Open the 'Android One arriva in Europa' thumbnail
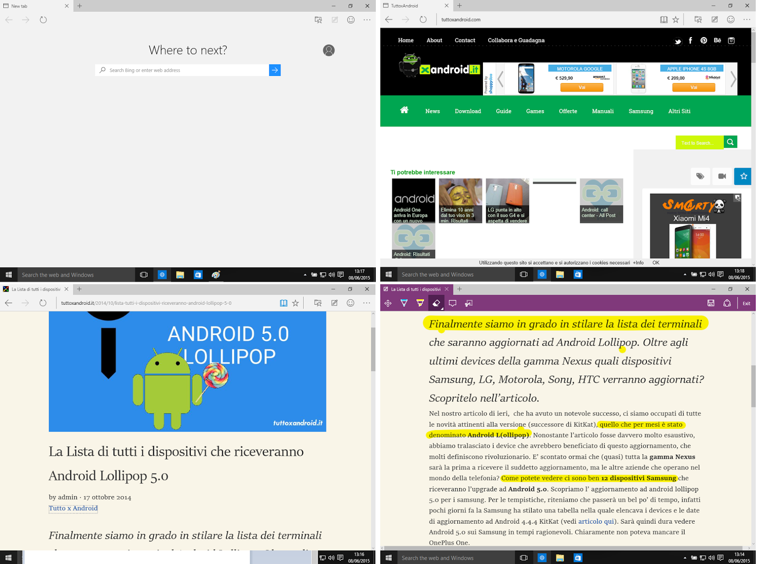 [x=413, y=201]
